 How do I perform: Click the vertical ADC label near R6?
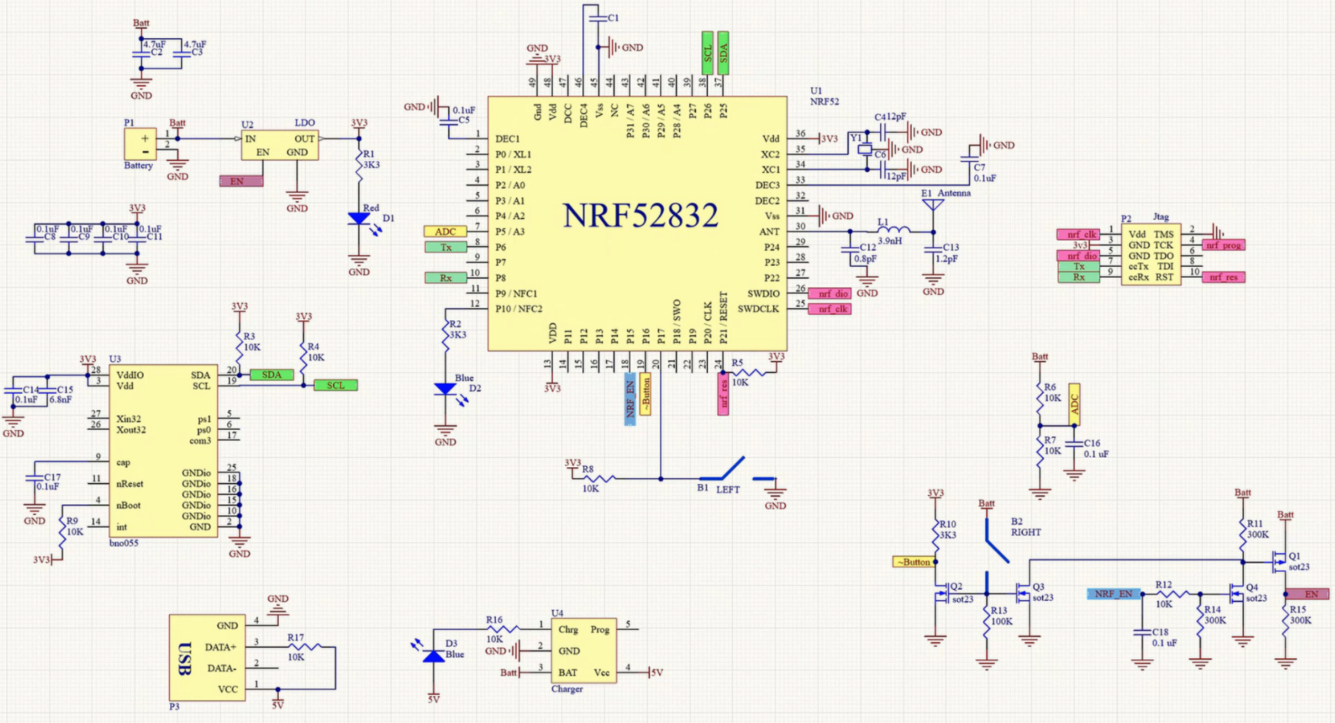[1074, 404]
